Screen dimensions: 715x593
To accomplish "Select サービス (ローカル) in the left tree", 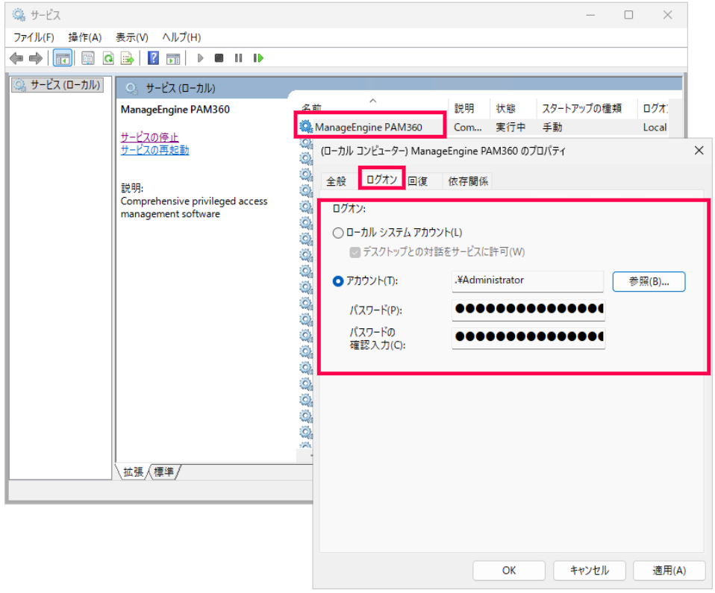I will 58,85.
